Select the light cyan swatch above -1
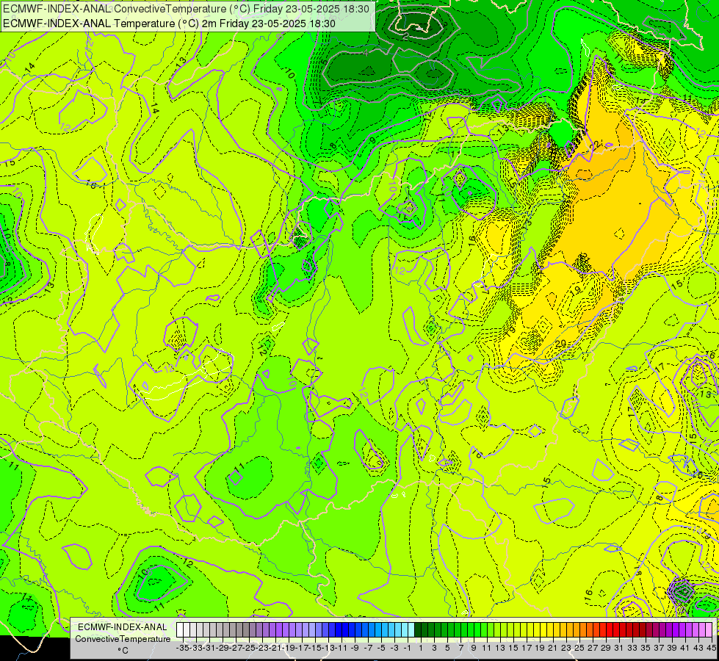Viewport: 719px width, 661px height. pyautogui.click(x=405, y=630)
